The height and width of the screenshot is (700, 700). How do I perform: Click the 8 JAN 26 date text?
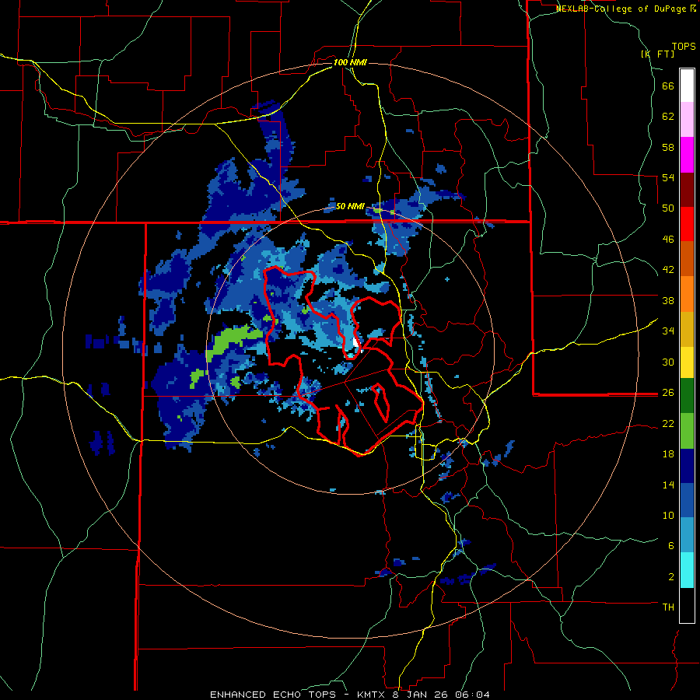click(x=422, y=695)
